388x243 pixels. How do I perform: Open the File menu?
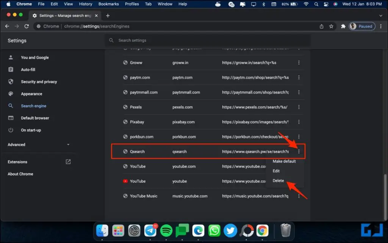point(41,4)
